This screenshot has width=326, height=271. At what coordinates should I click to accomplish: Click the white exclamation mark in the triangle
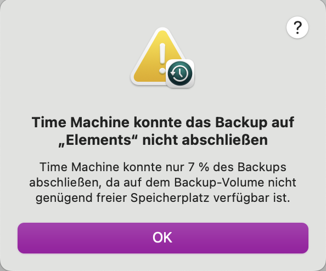pyautogui.click(x=162, y=59)
